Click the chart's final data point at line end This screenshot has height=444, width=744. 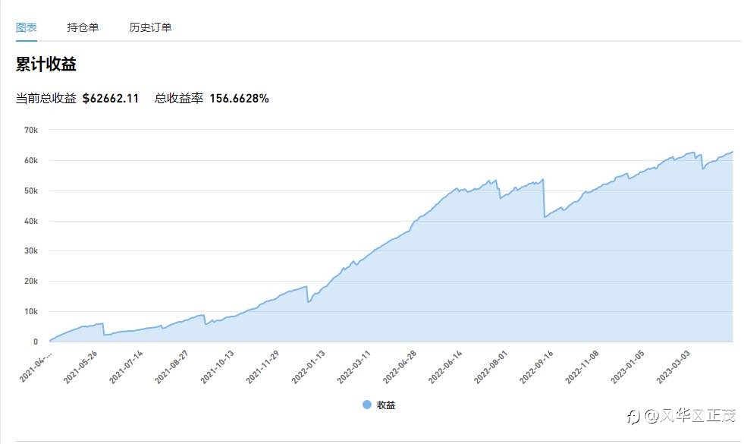click(x=733, y=152)
